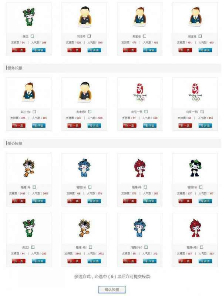The height and width of the screenshot is (296, 222).
Task: Click the blue Fuwa image for 福娃2号
Action: click(84, 168)
